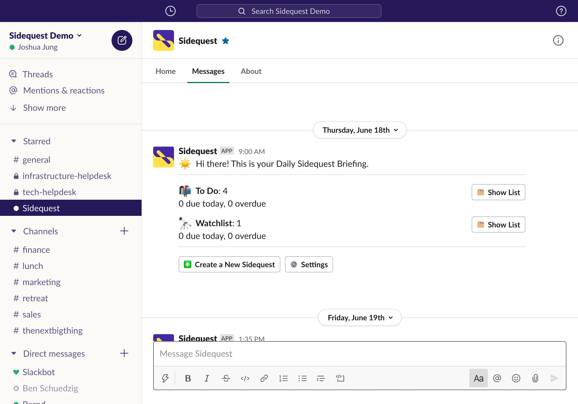Click Sidequest sender name on 9:00 AM message

[198, 151]
